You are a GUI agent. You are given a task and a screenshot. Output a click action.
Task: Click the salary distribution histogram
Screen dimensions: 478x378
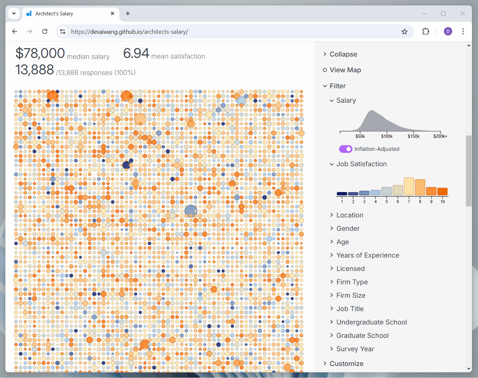point(390,120)
